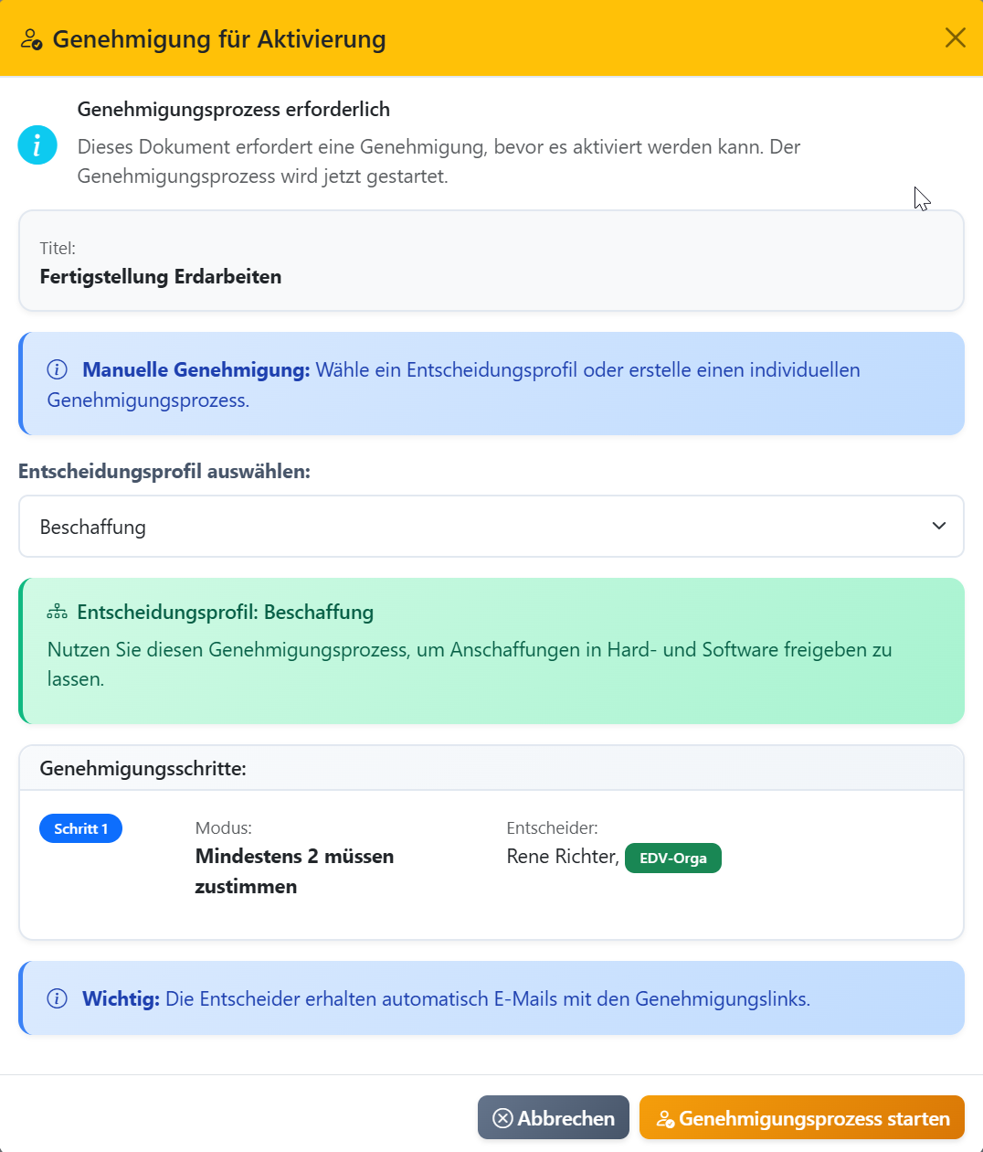
Task: Click the title Fertigstellung Erdarbeiten
Action: (x=161, y=276)
